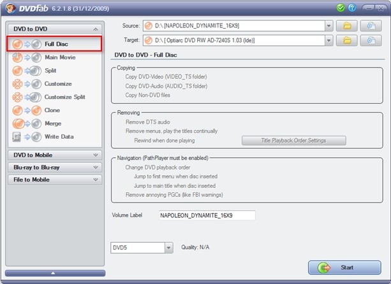Click the Main Movie partial disc icon

17,57
